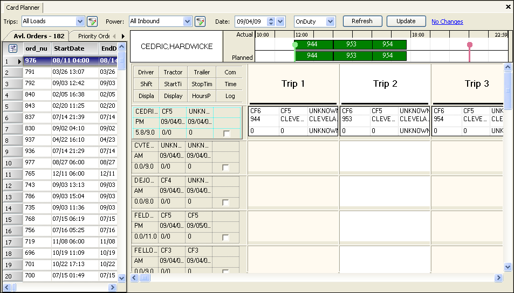
Task: Tick the checkbox on CEDRI driver card
Action: (x=226, y=133)
